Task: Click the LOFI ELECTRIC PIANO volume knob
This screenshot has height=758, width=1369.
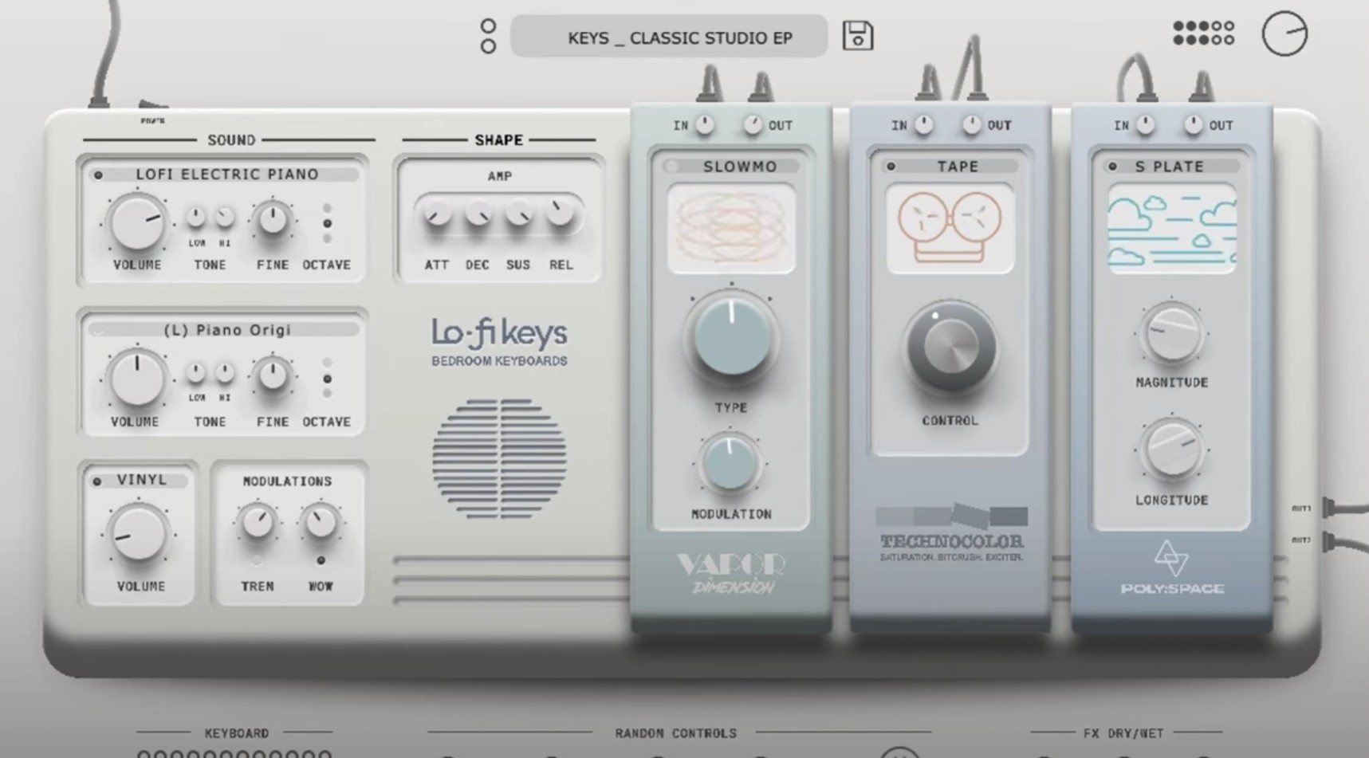Action: (x=137, y=224)
